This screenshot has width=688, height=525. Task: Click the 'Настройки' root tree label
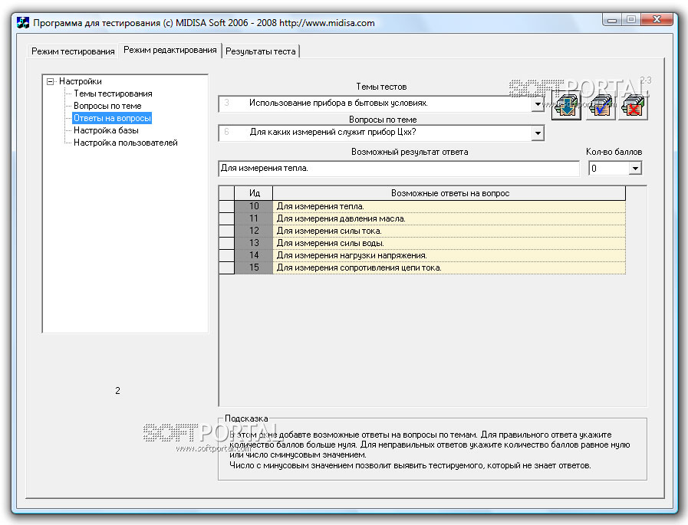pos(81,81)
